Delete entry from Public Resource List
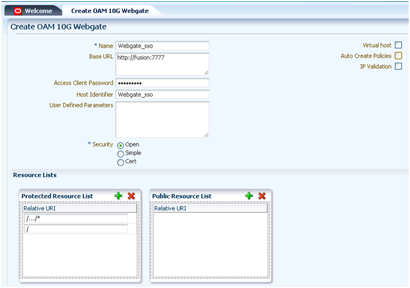This screenshot has height=288, width=410. (262, 196)
